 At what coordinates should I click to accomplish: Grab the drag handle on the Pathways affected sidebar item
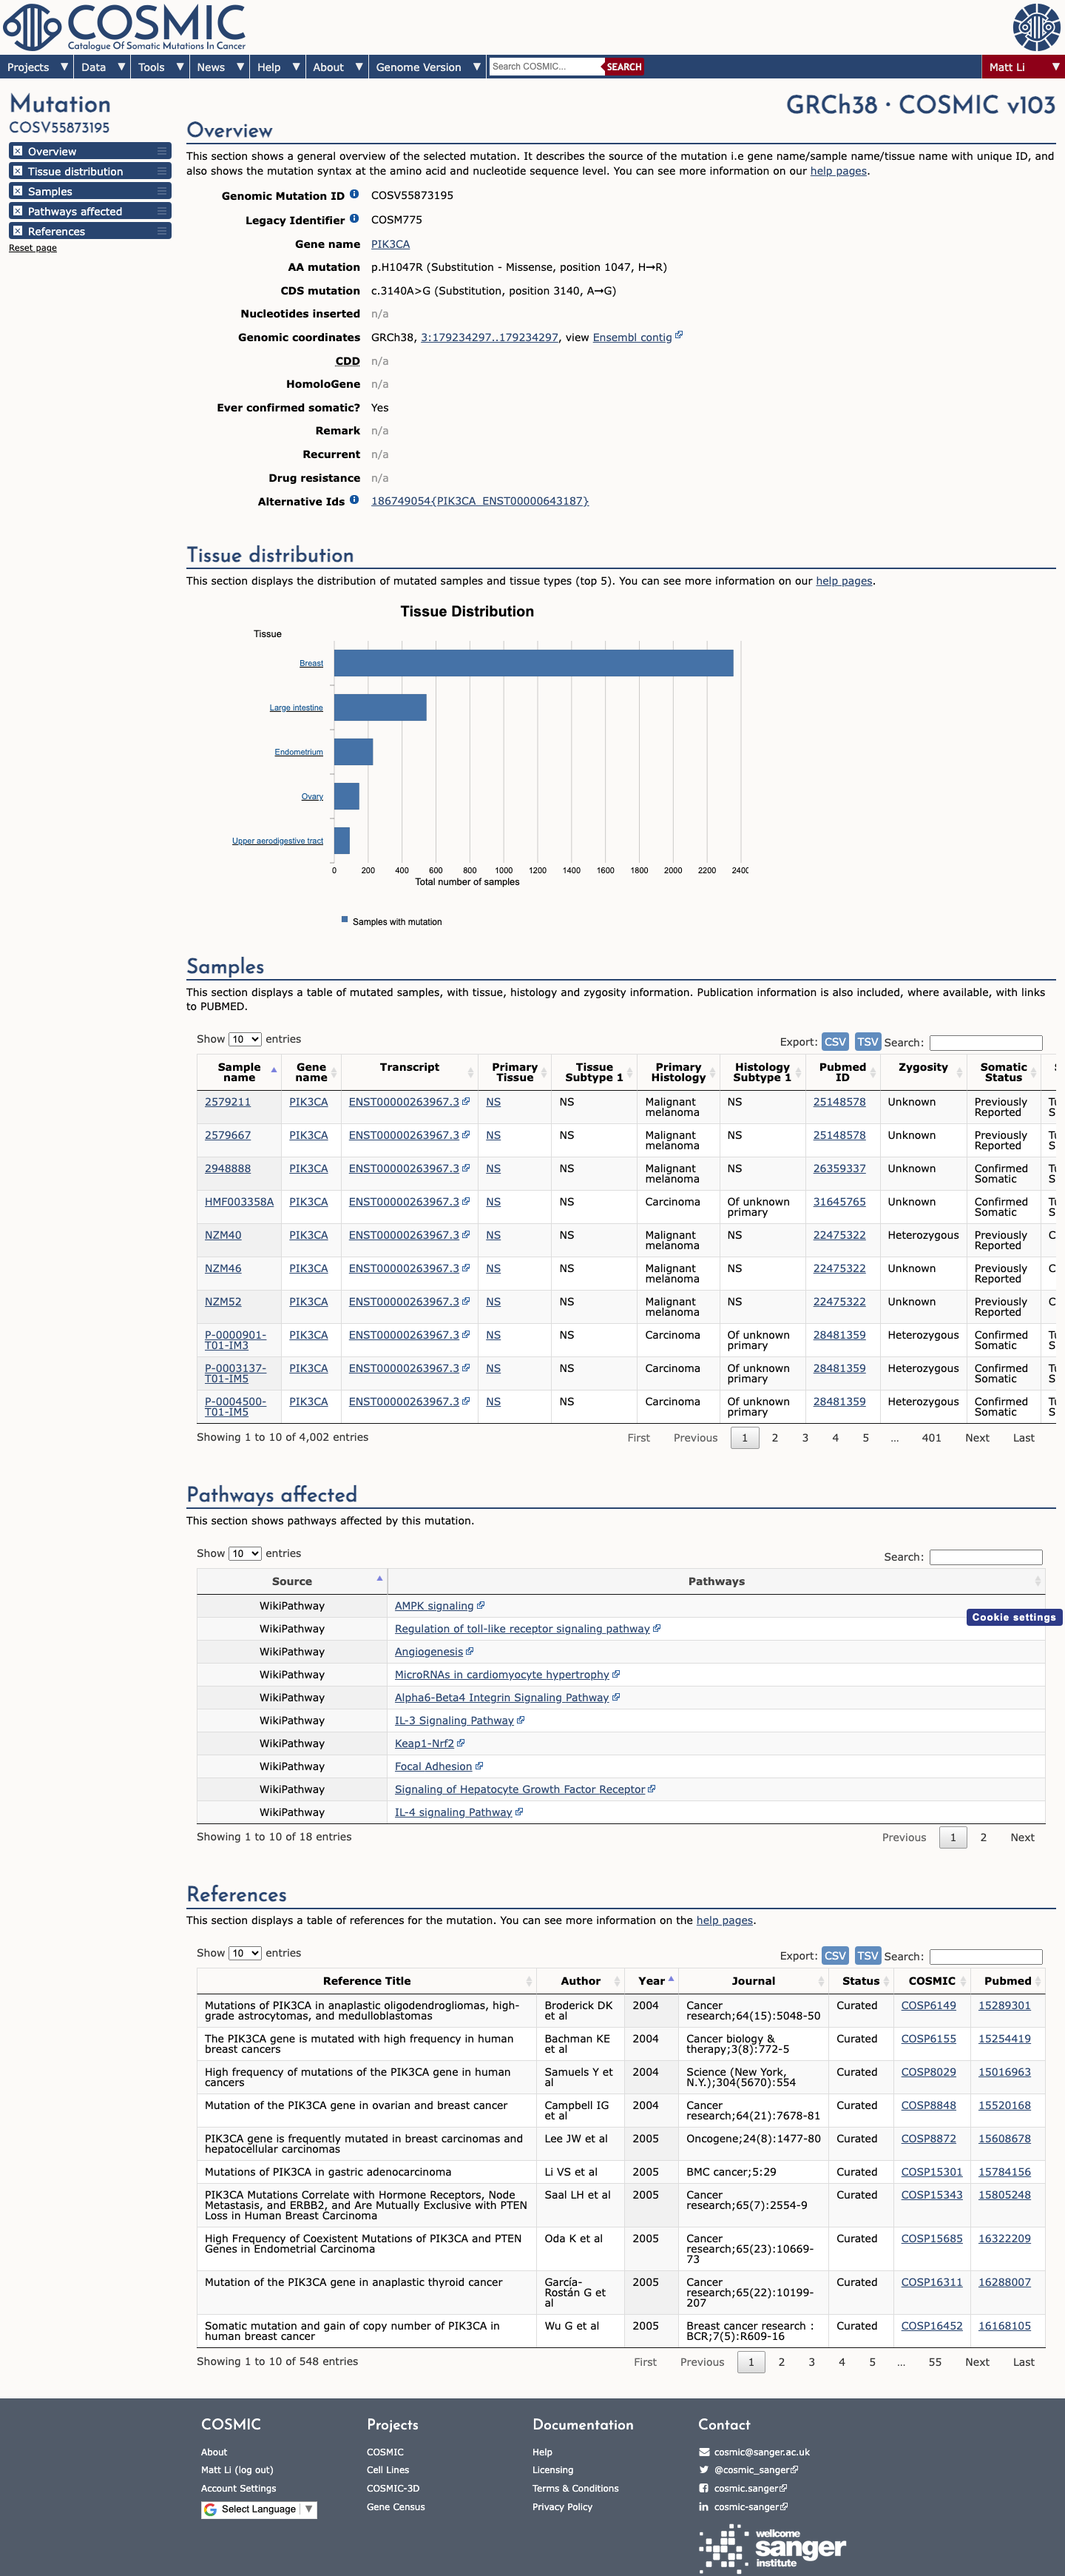(162, 211)
